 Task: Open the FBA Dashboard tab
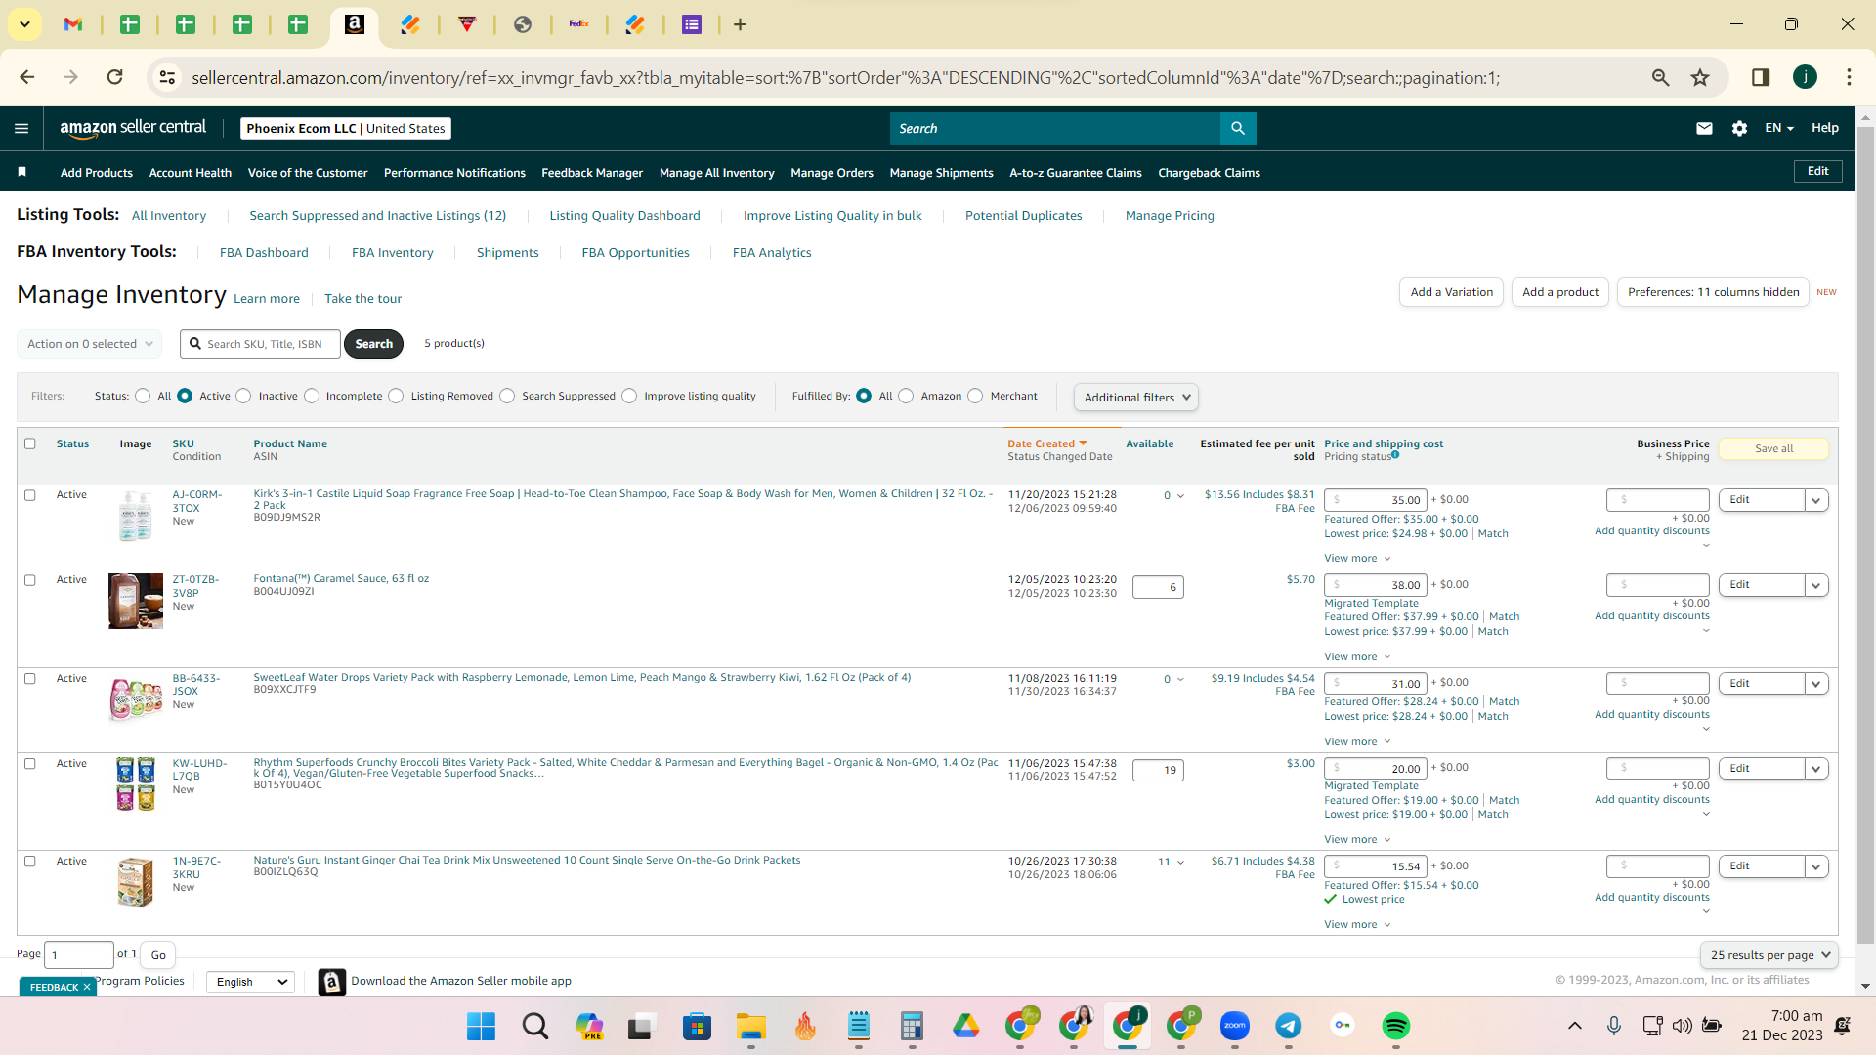pos(264,252)
